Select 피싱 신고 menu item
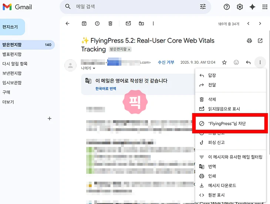The height and width of the screenshot is (204, 270). 230,143
